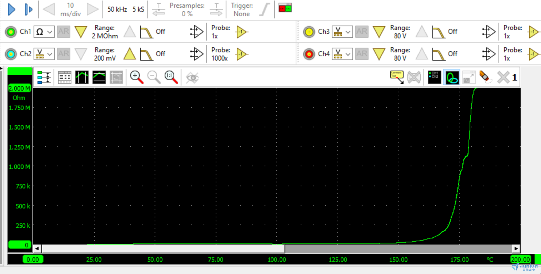This screenshot has width=541, height=274.
Task: Click the Ch1 Ch2 legend icon
Action: 434,77
